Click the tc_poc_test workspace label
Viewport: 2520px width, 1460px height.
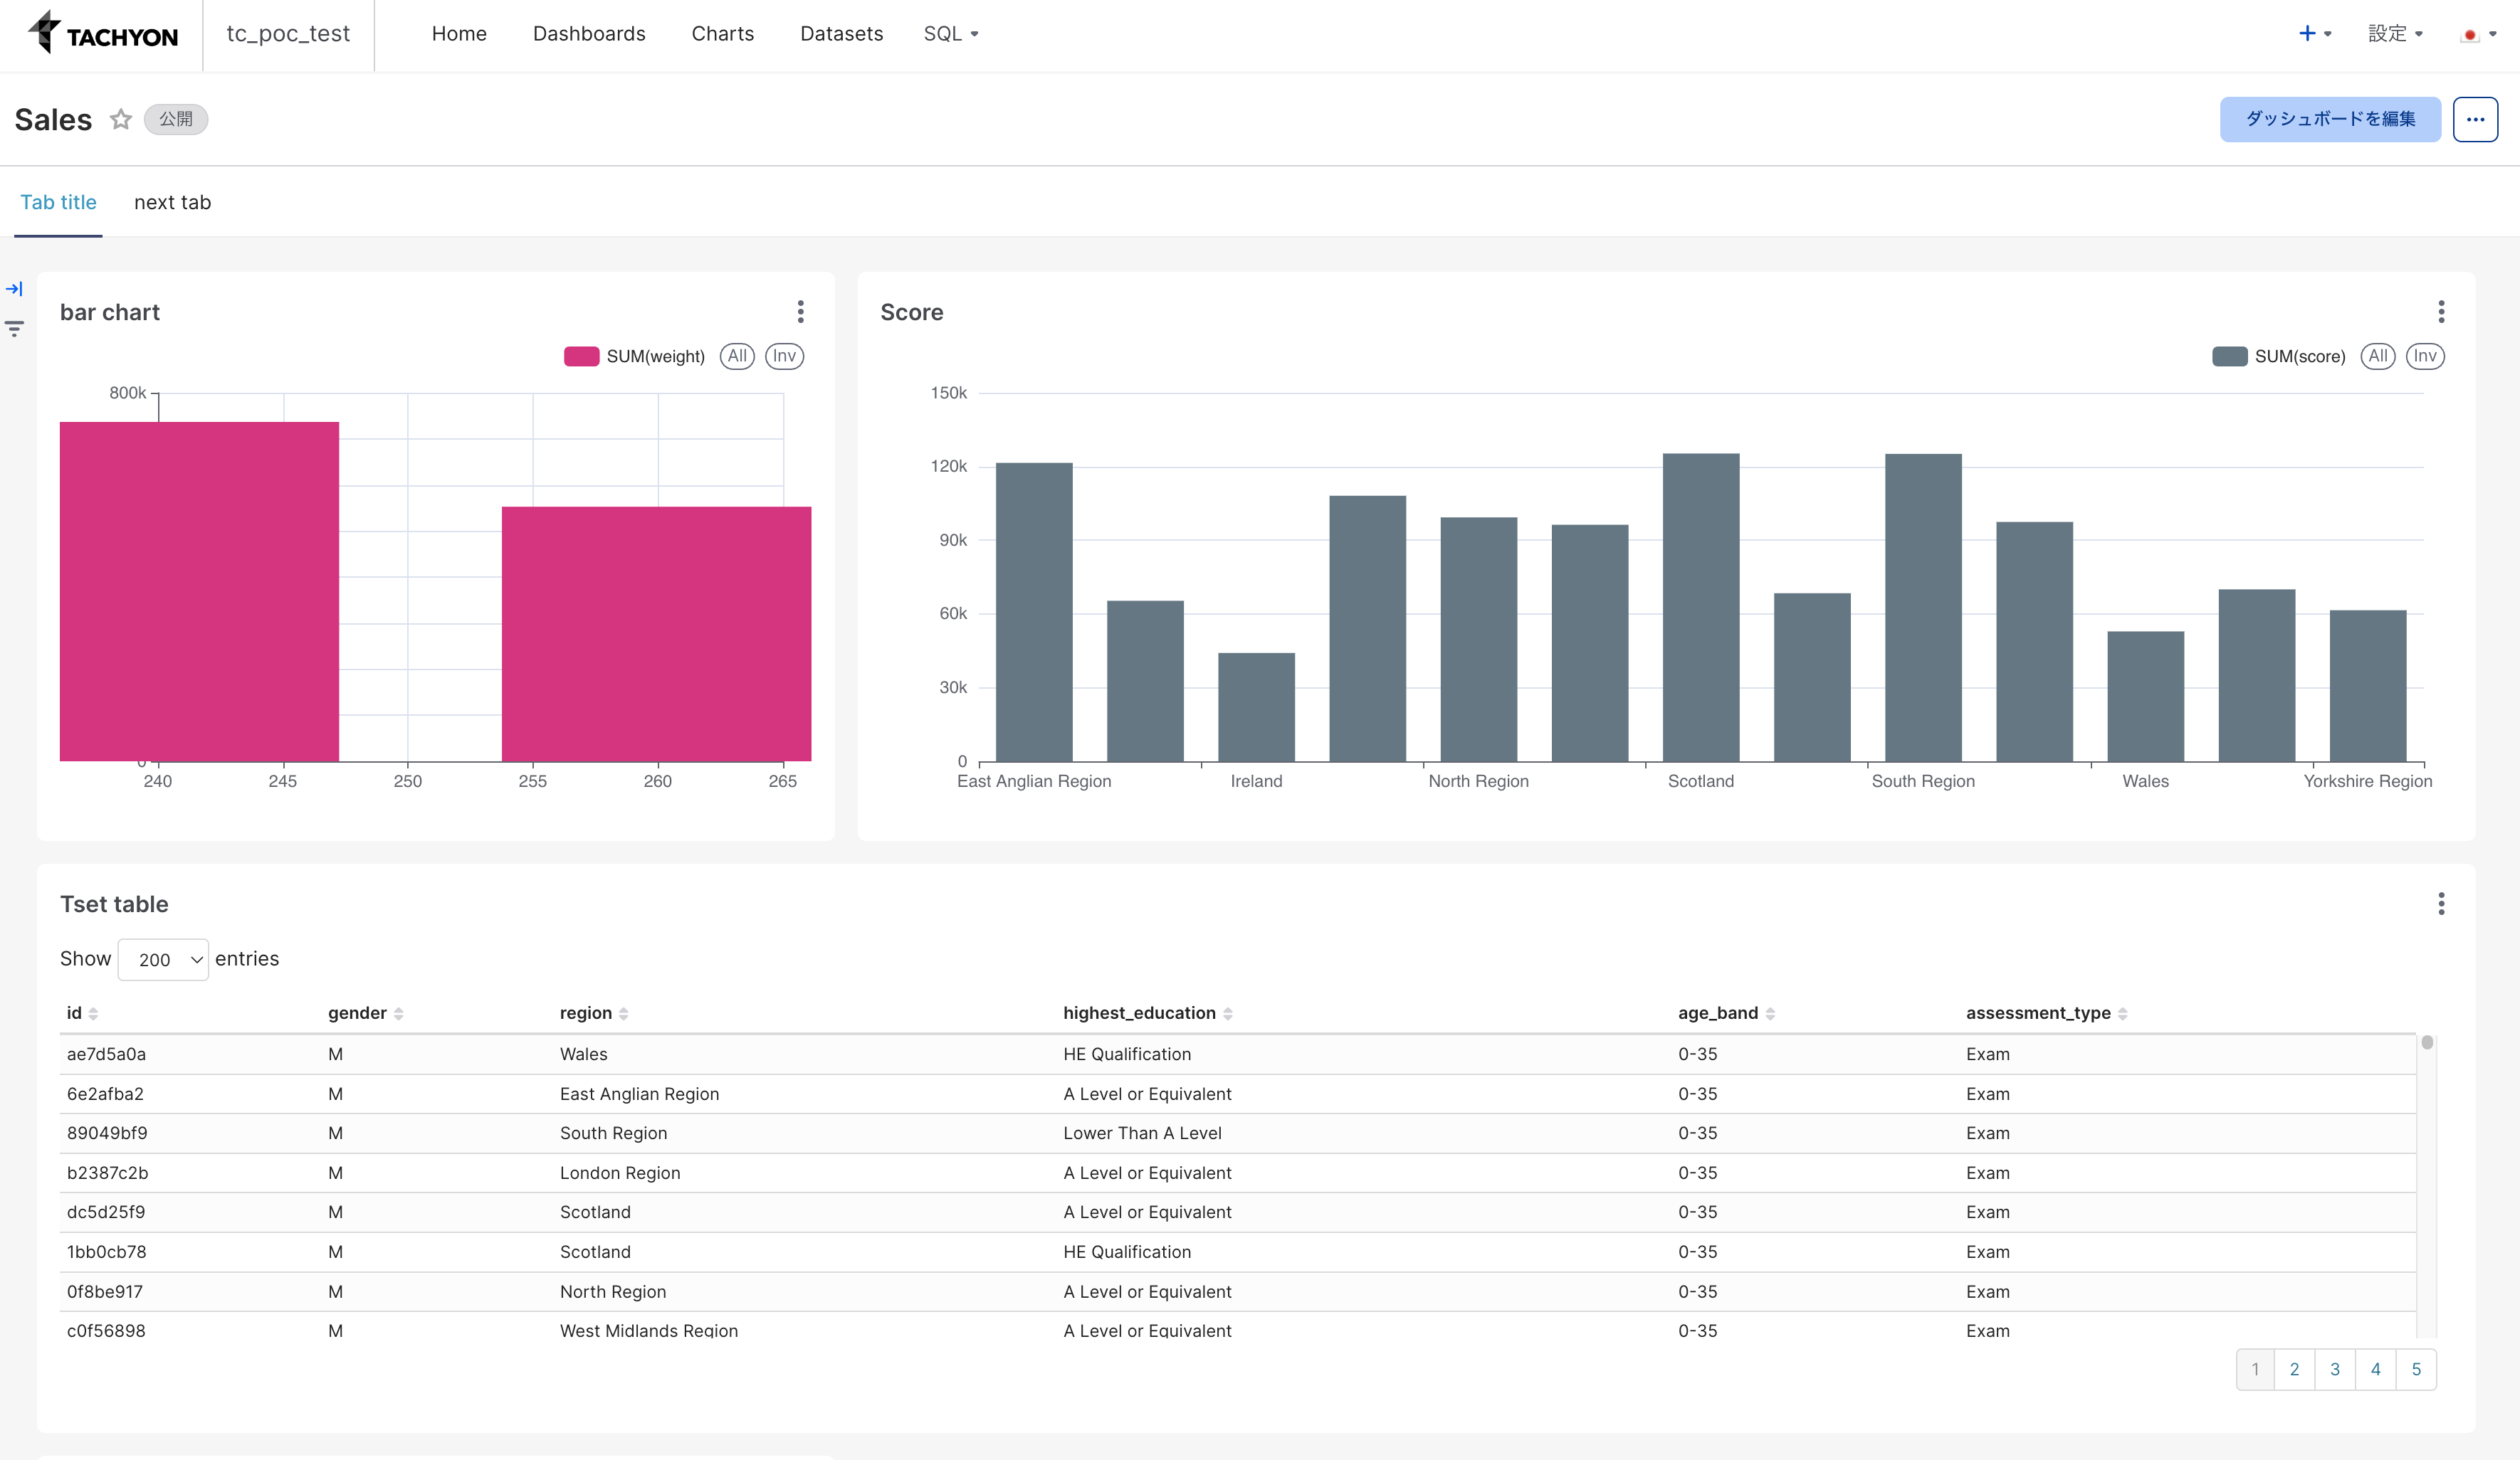[288, 33]
